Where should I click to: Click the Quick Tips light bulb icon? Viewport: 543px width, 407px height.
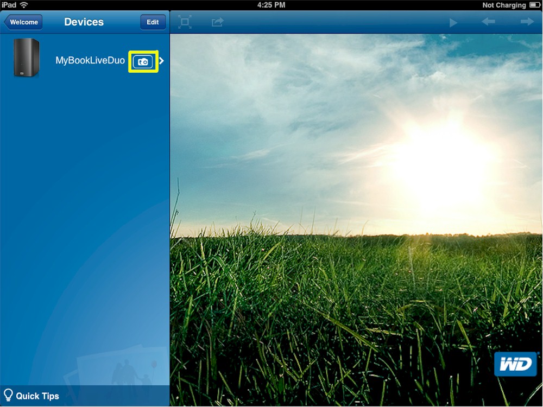tap(8, 395)
